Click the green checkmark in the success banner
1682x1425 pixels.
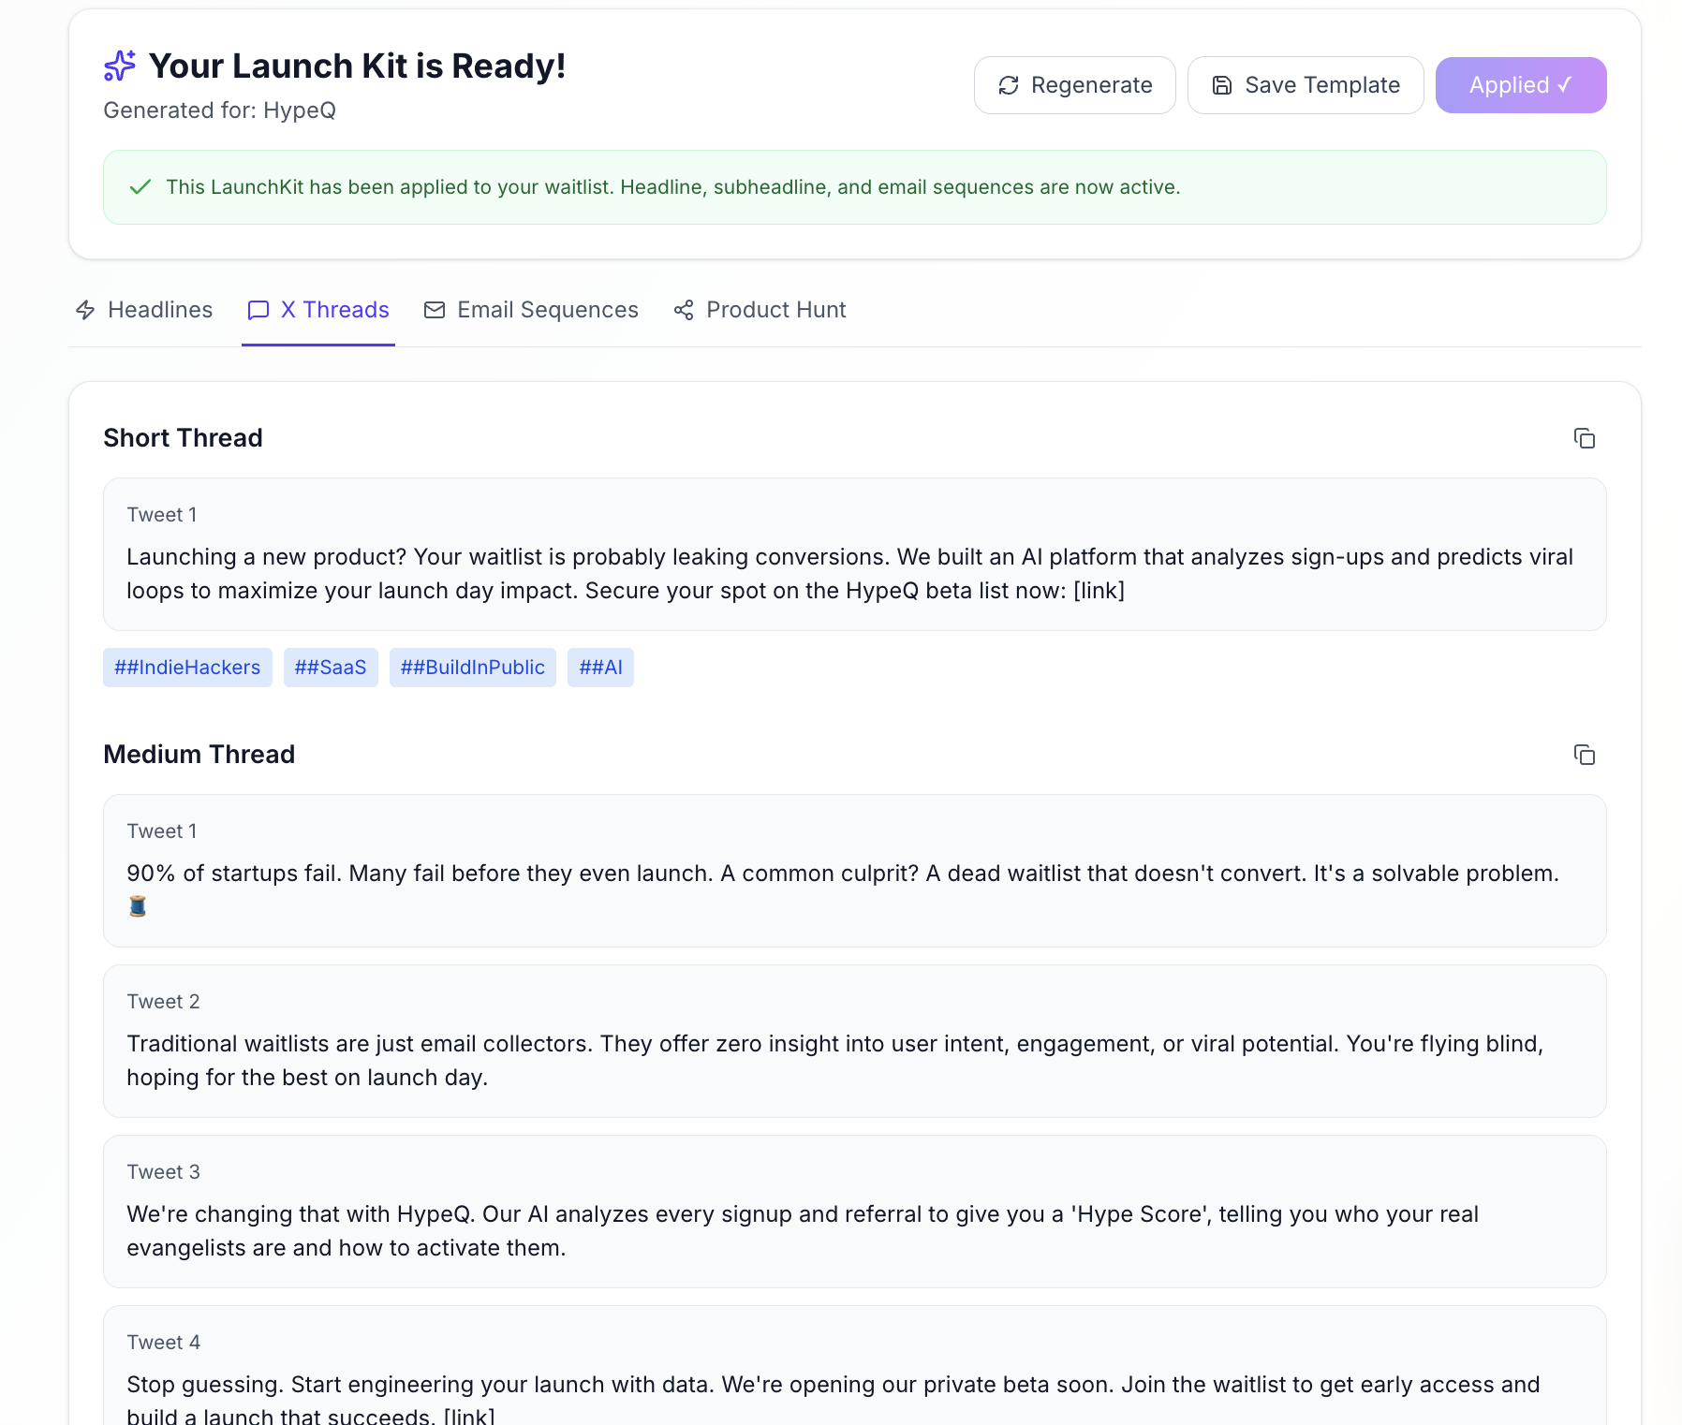(140, 187)
